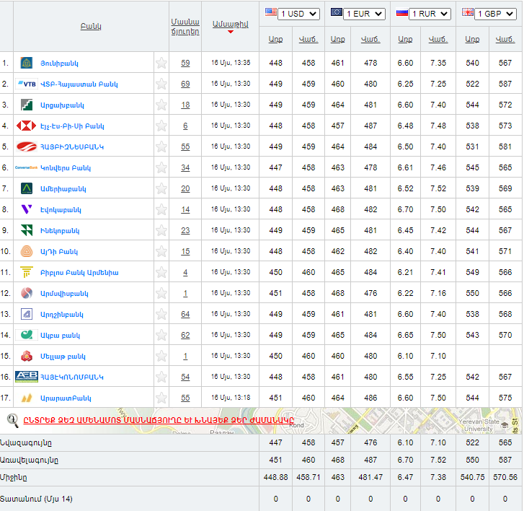Viewport: 524px width, 511px height.
Task: Open Հայէկոնոմբանկ branches count 54
Action: click(x=185, y=377)
